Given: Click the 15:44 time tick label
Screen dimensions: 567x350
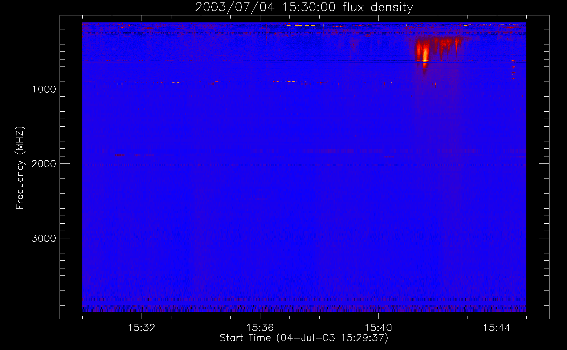Looking at the screenshot, I should click(497, 328).
